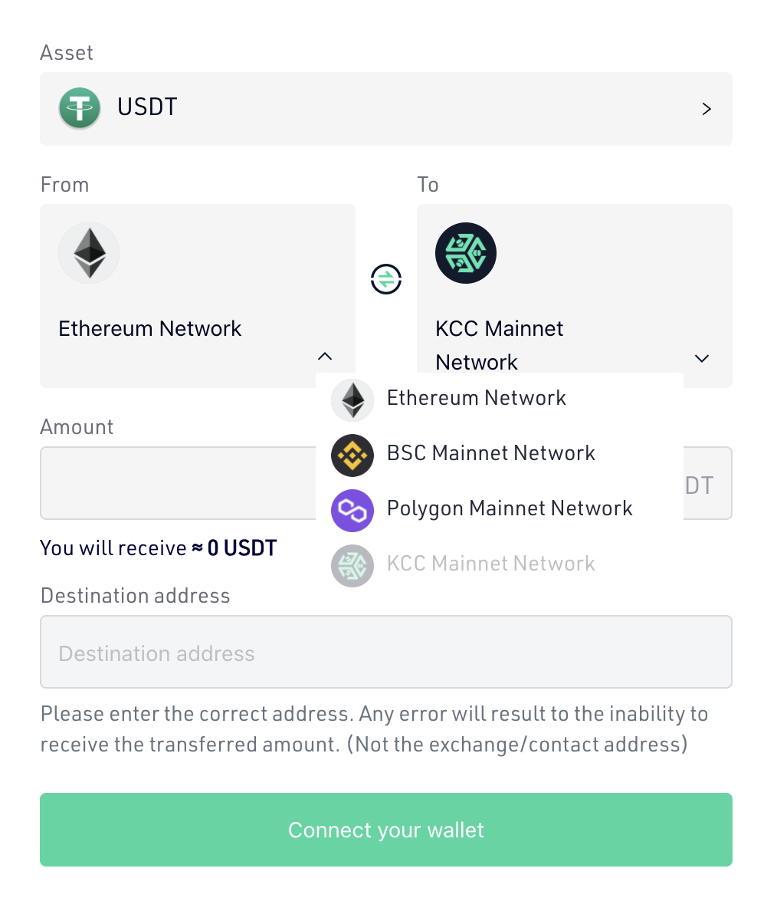Click the KCC Mainnet Network To card
Screen dimensions: 777x911
click(x=575, y=289)
